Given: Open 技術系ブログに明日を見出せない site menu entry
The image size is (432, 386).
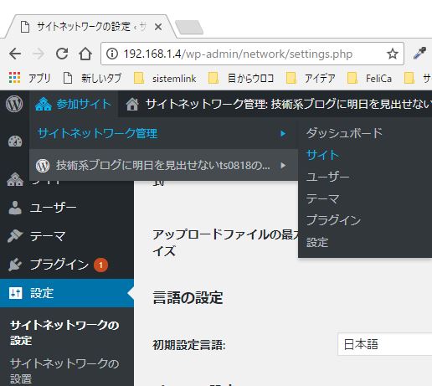Looking at the screenshot, I should point(163,165).
